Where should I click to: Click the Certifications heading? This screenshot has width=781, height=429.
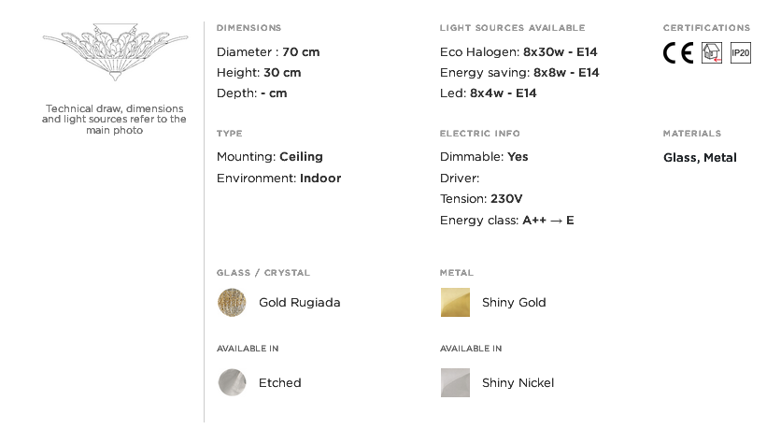[x=706, y=28]
